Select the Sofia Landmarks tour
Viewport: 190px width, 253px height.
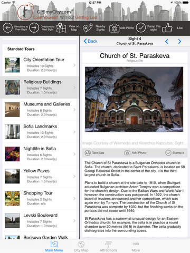point(40,132)
